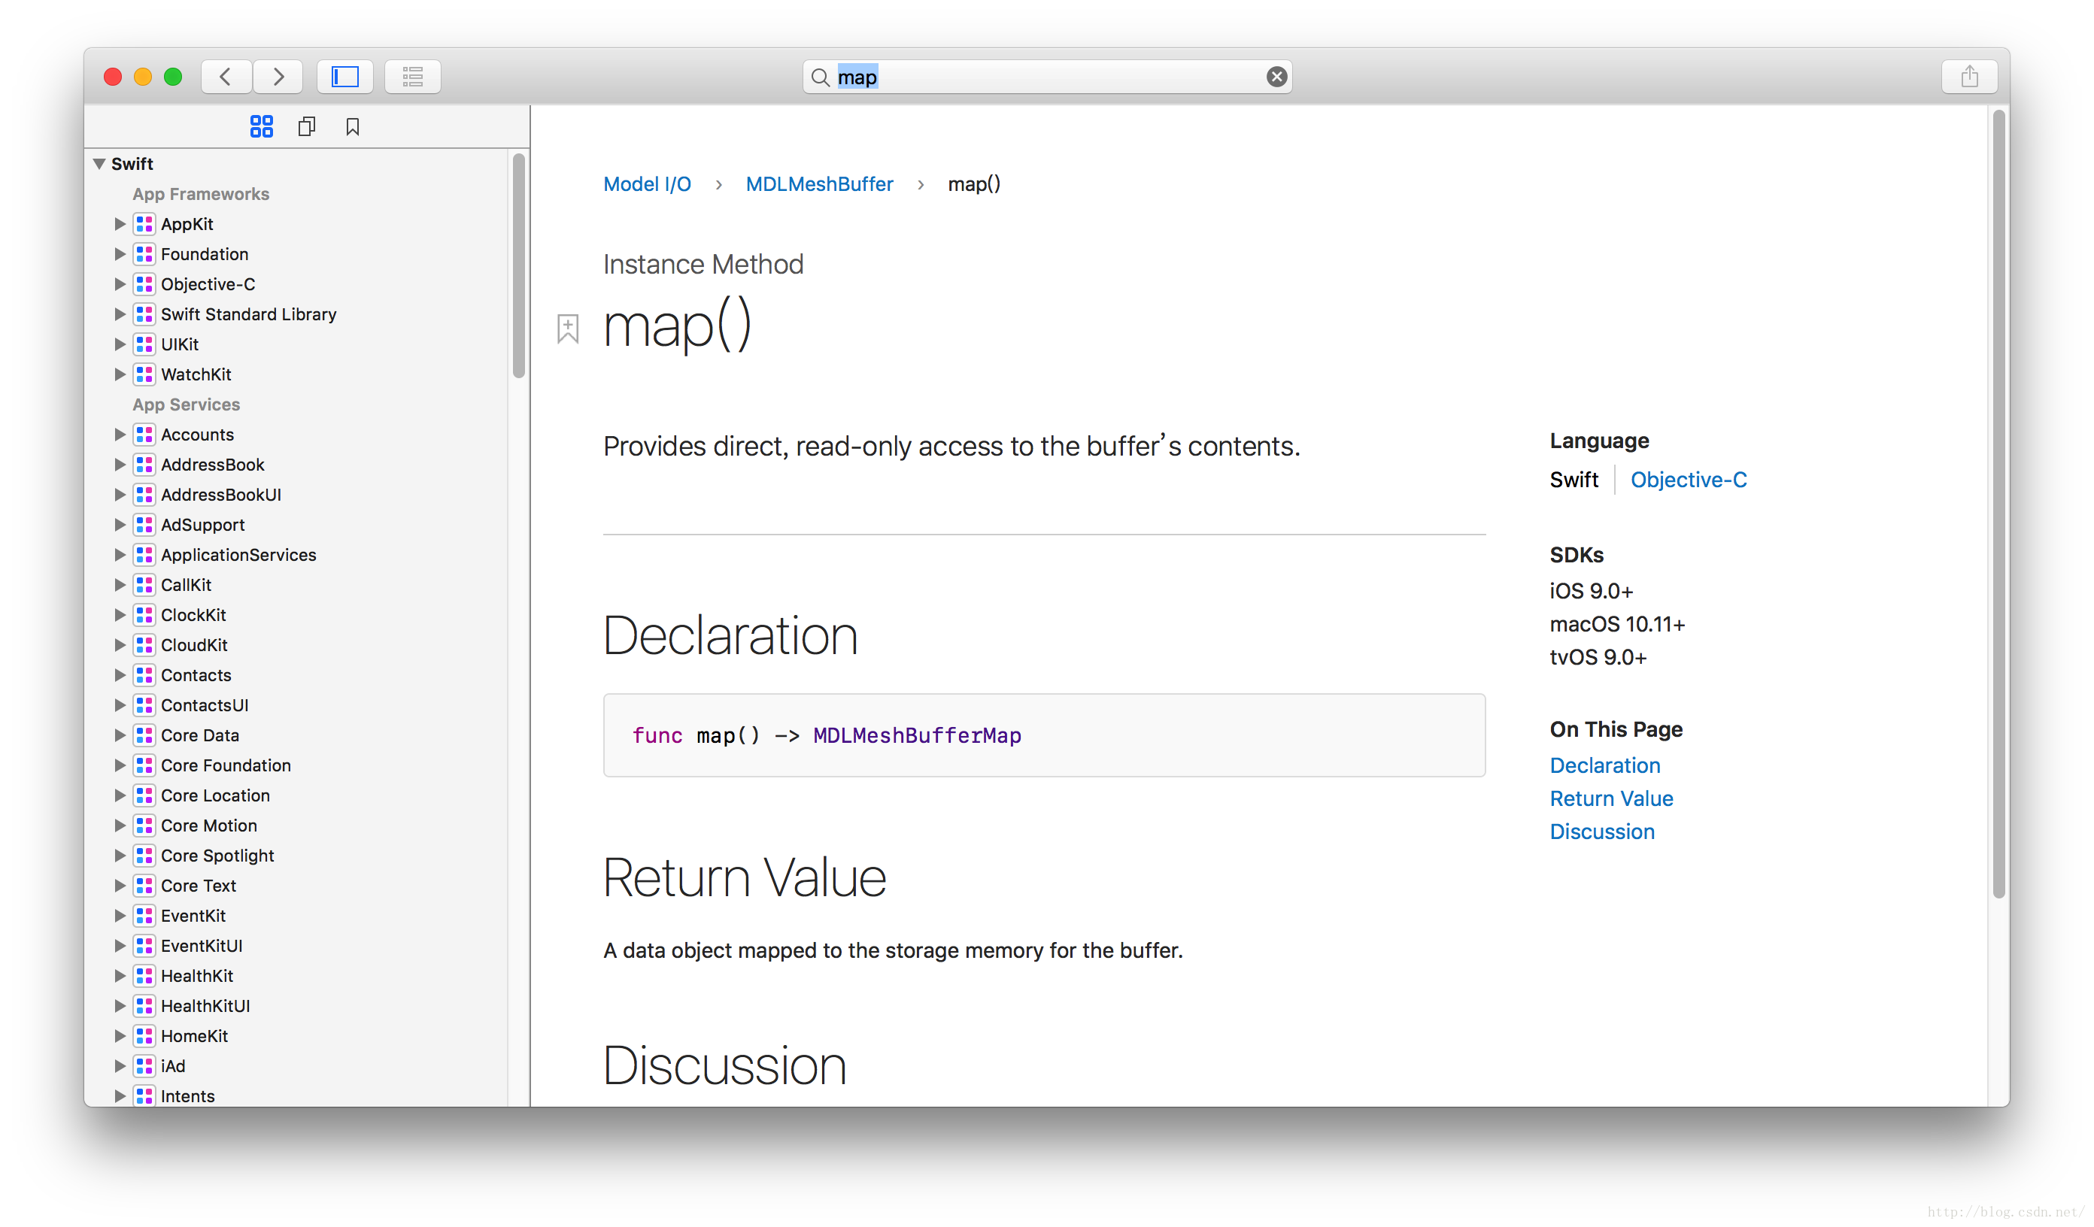The width and height of the screenshot is (2094, 1227).
Task: Click the forward navigation arrow button
Action: coord(278,77)
